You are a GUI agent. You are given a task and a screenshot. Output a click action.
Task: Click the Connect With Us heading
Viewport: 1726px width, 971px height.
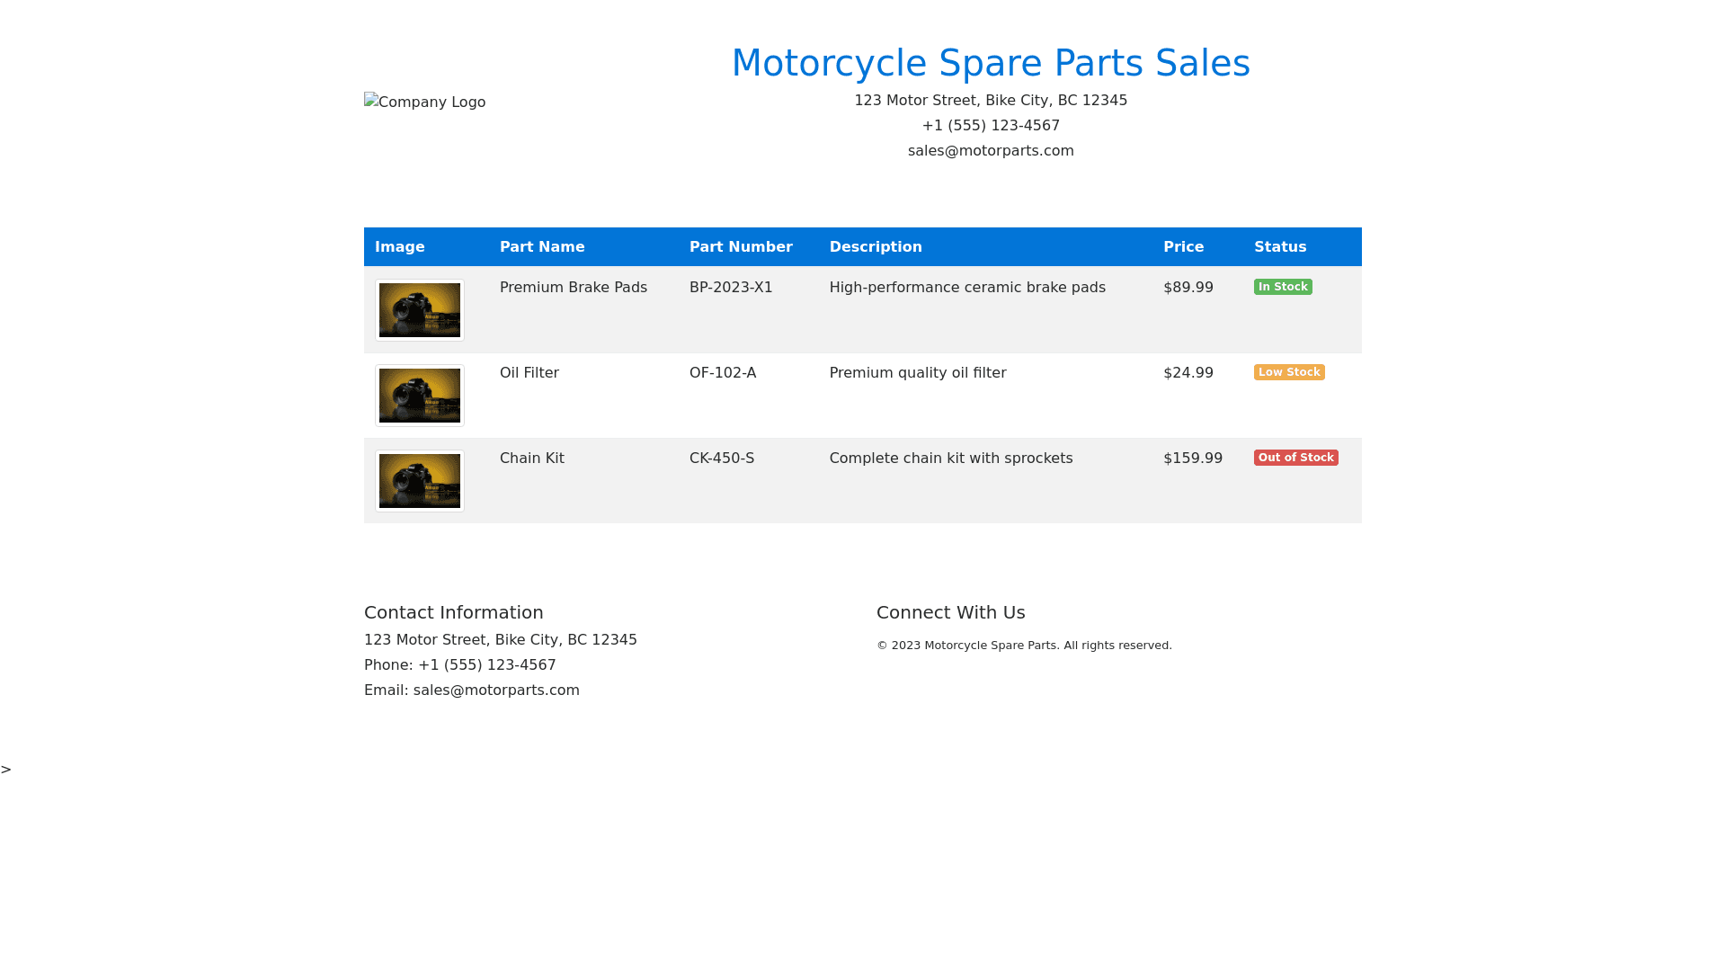(950, 612)
